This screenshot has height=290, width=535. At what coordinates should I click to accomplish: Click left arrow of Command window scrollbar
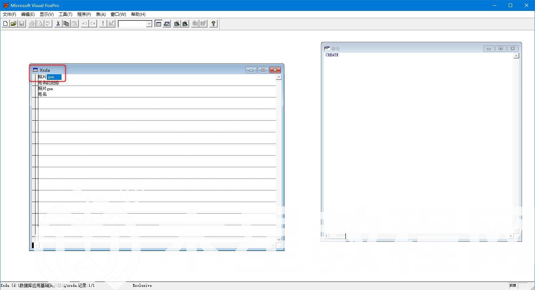[326, 236]
